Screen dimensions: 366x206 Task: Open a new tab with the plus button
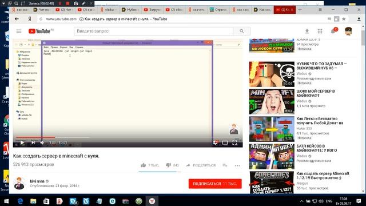[x=300, y=10]
